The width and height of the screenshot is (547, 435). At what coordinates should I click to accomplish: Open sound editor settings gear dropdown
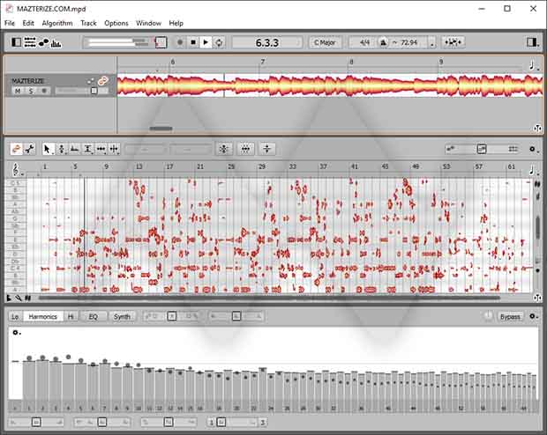(x=534, y=317)
